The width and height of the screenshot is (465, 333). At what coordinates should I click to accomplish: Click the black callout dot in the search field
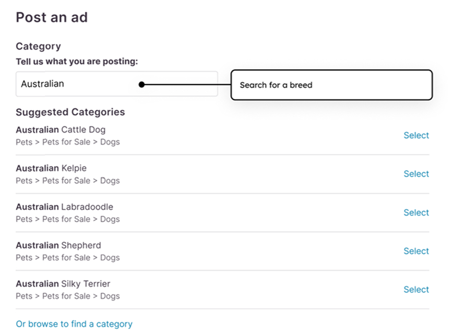[141, 85]
